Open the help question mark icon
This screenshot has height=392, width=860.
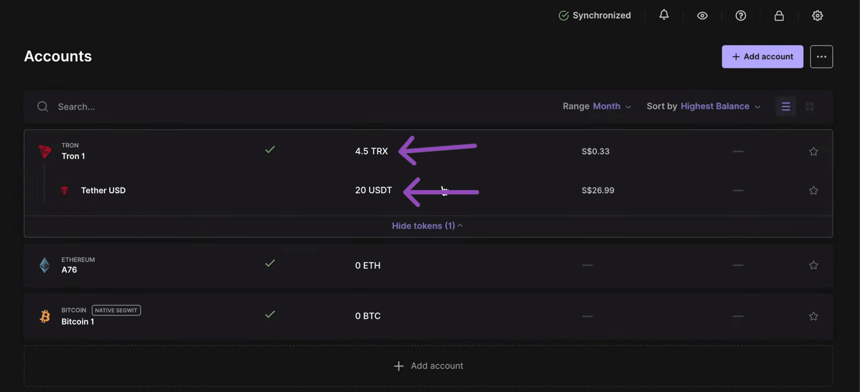click(x=741, y=16)
